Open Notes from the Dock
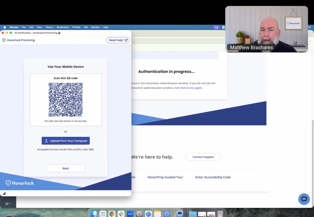This screenshot has height=217, width=314. pyautogui.click(x=157, y=214)
